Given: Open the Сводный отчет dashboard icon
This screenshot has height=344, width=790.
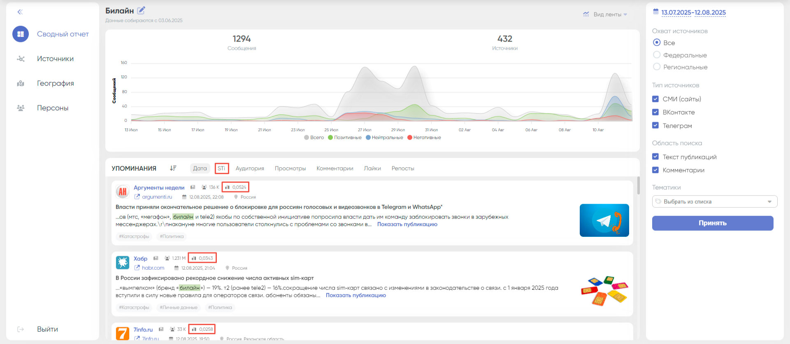Looking at the screenshot, I should click(21, 34).
